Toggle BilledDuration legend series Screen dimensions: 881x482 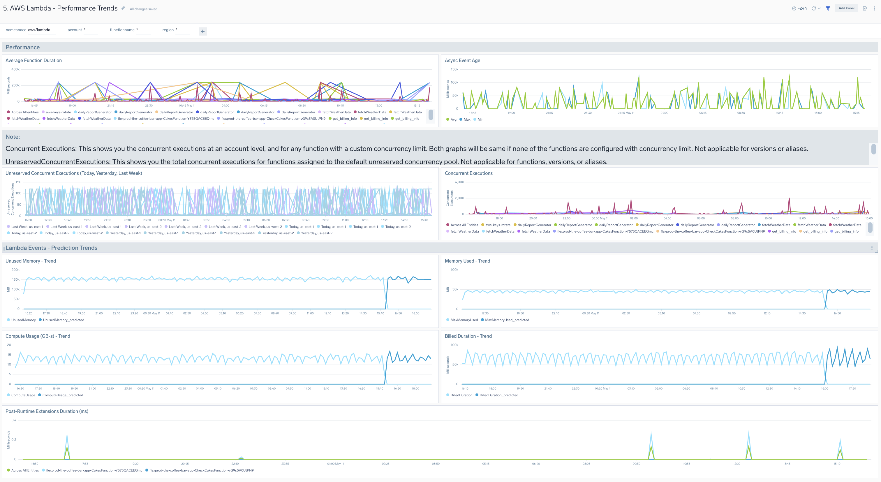tap(459, 395)
